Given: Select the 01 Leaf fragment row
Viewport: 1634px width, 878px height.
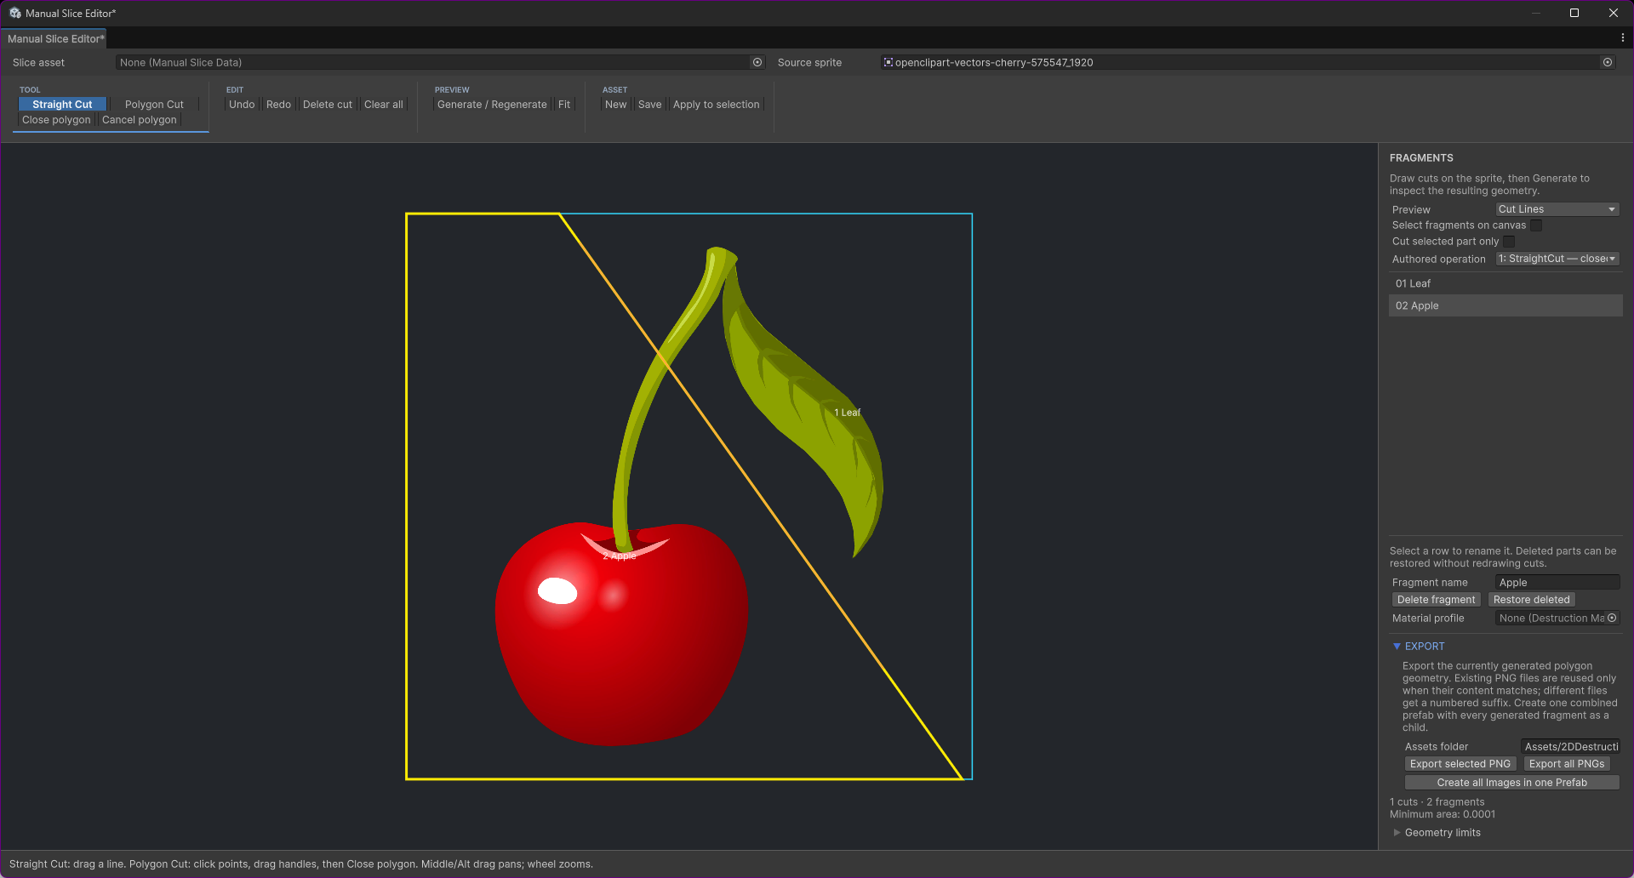Looking at the screenshot, I should (1505, 283).
